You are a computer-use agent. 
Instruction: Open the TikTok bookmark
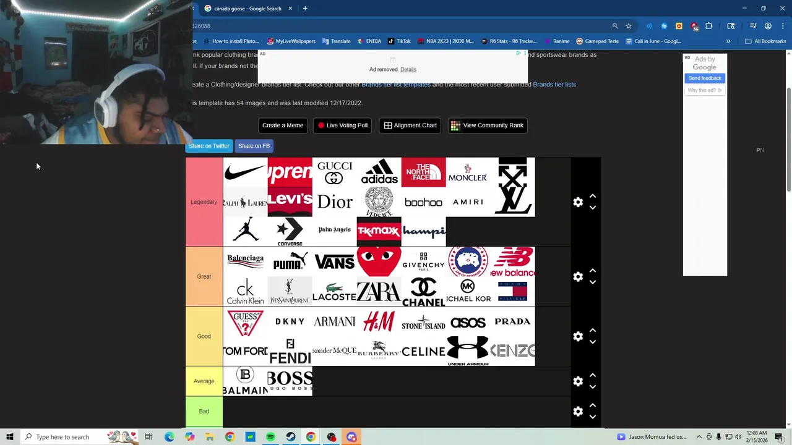(399, 41)
